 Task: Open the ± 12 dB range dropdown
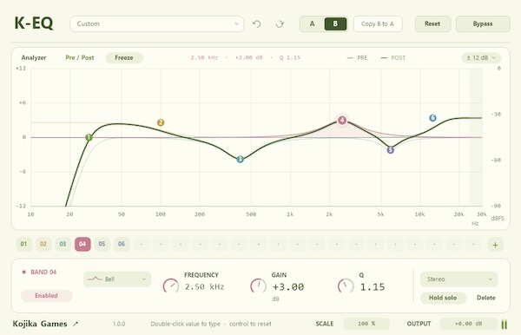click(481, 58)
